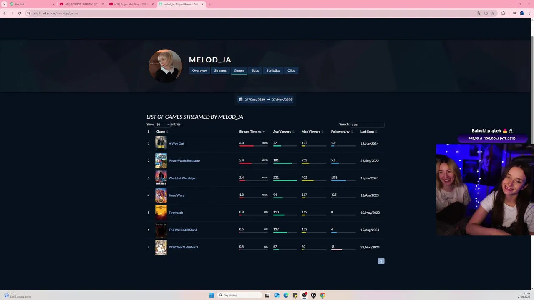
Task: Click melod_ja profile avatar
Action: point(165,66)
